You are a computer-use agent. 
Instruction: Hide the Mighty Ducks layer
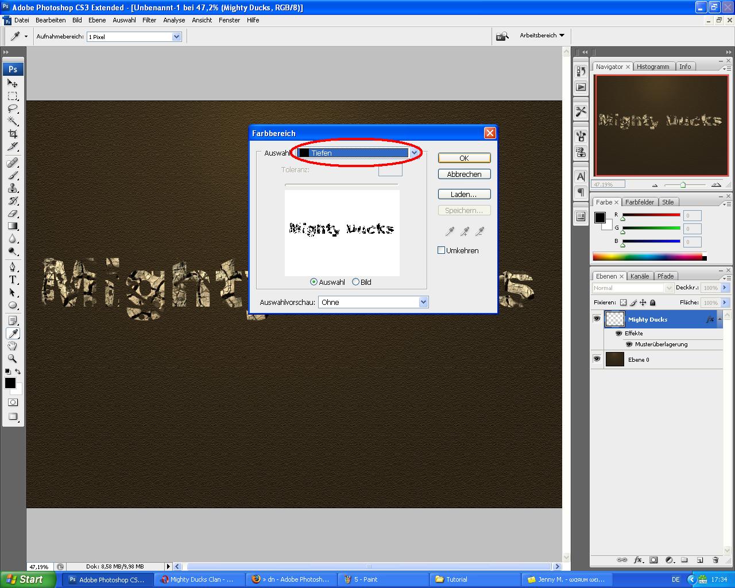pos(597,319)
